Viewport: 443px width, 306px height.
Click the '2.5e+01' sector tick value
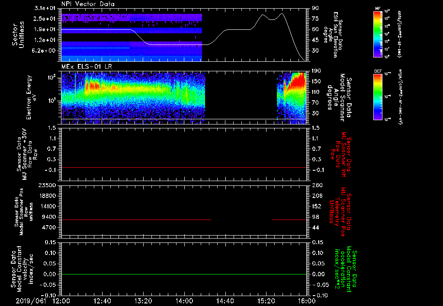coord(45,19)
